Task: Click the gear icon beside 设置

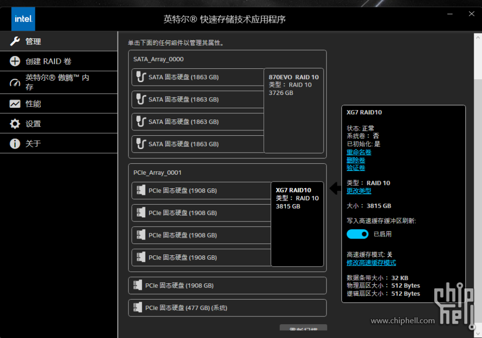Action: [x=15, y=123]
